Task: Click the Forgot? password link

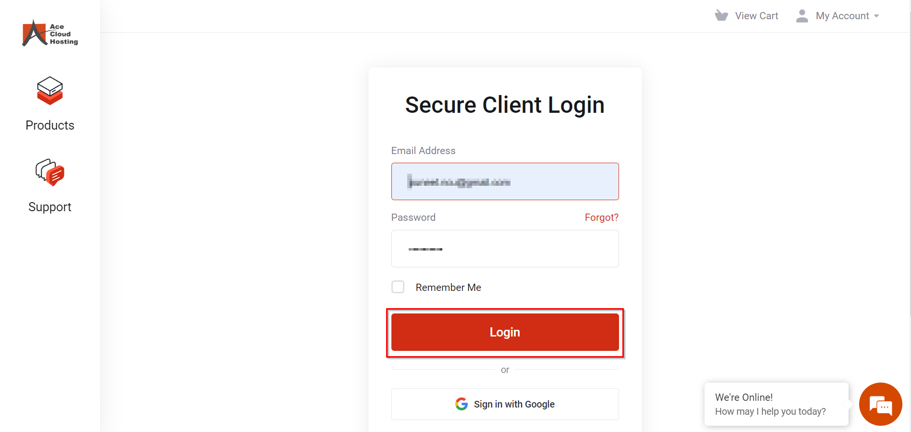Action: [601, 217]
